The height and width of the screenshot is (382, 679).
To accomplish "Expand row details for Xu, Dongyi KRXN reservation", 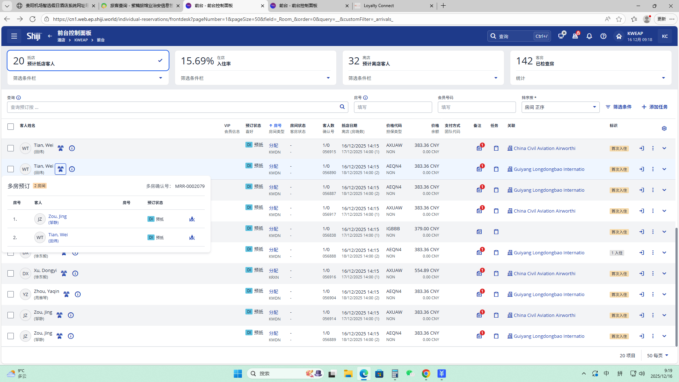I will [x=664, y=273].
